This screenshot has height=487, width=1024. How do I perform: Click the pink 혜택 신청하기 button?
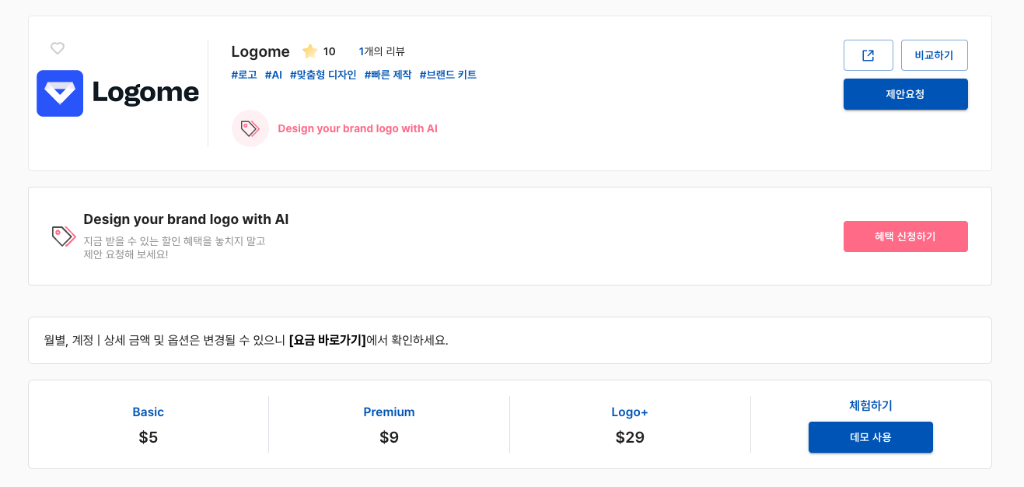pos(905,236)
